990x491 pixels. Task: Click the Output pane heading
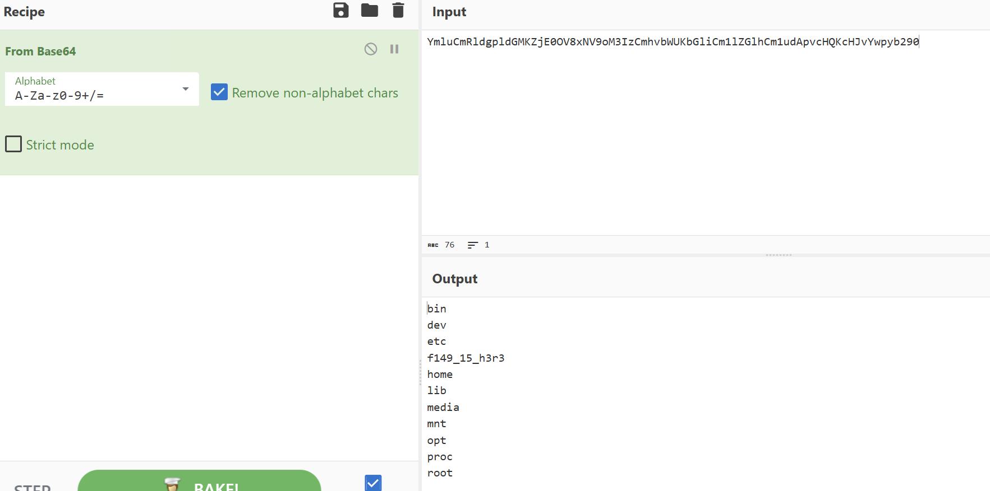click(455, 279)
